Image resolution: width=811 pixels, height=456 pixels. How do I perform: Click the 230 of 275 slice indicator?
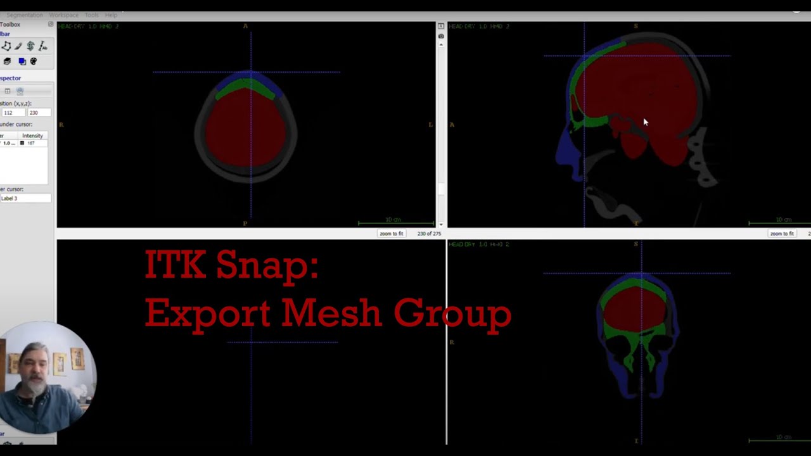(x=429, y=234)
